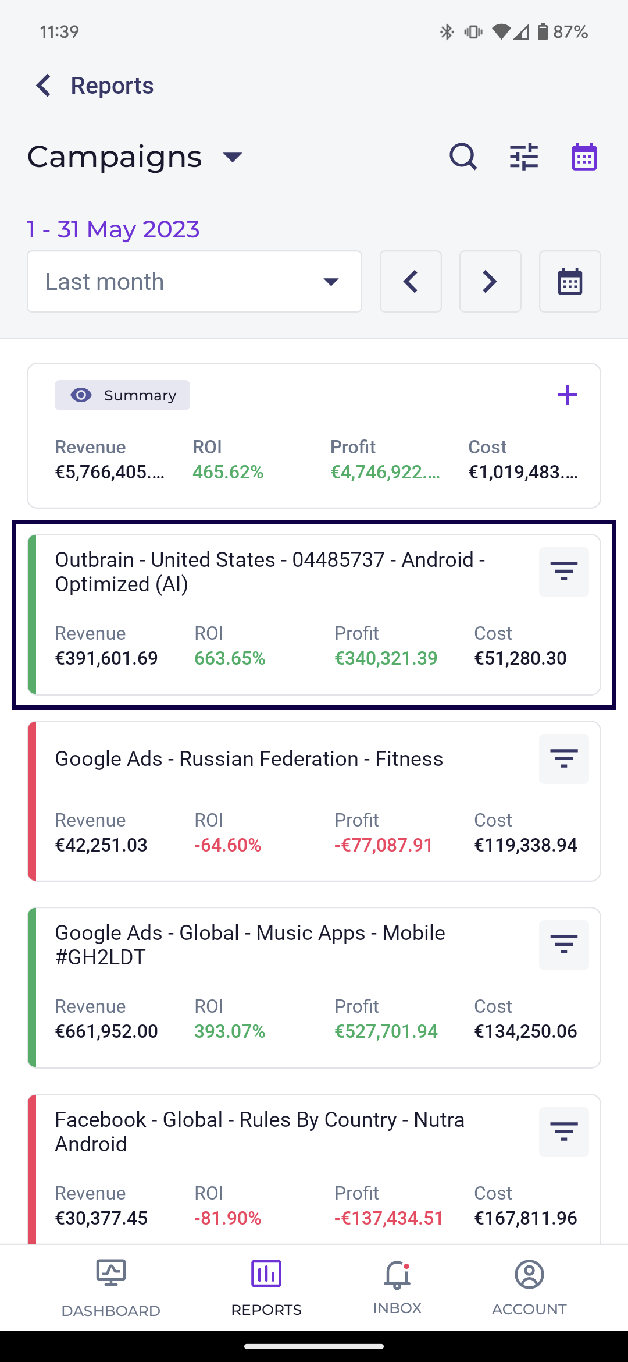Open filter menu for Google Ads Fitness campaign

[563, 759]
